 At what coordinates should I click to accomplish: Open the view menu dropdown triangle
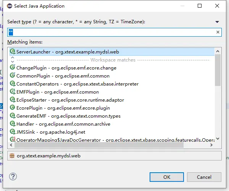pyautogui.click(x=217, y=22)
